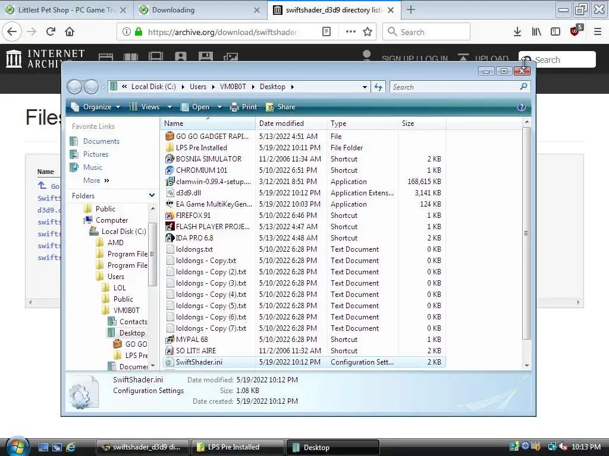
Task: Click Share toolbar button
Action: coord(281,107)
